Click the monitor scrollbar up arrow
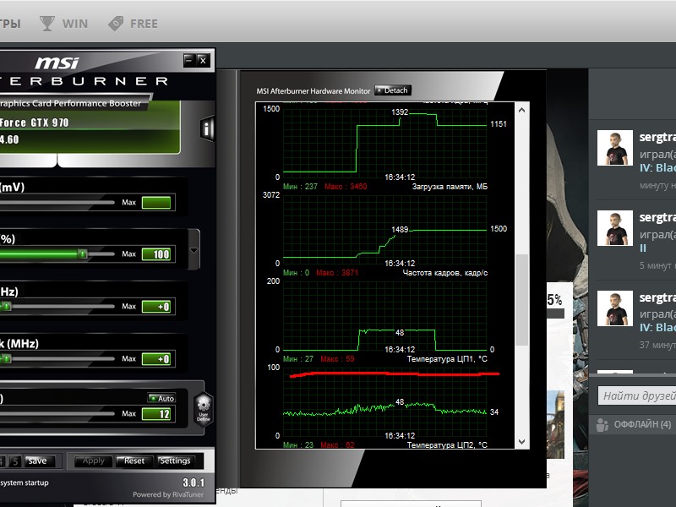 [x=521, y=110]
